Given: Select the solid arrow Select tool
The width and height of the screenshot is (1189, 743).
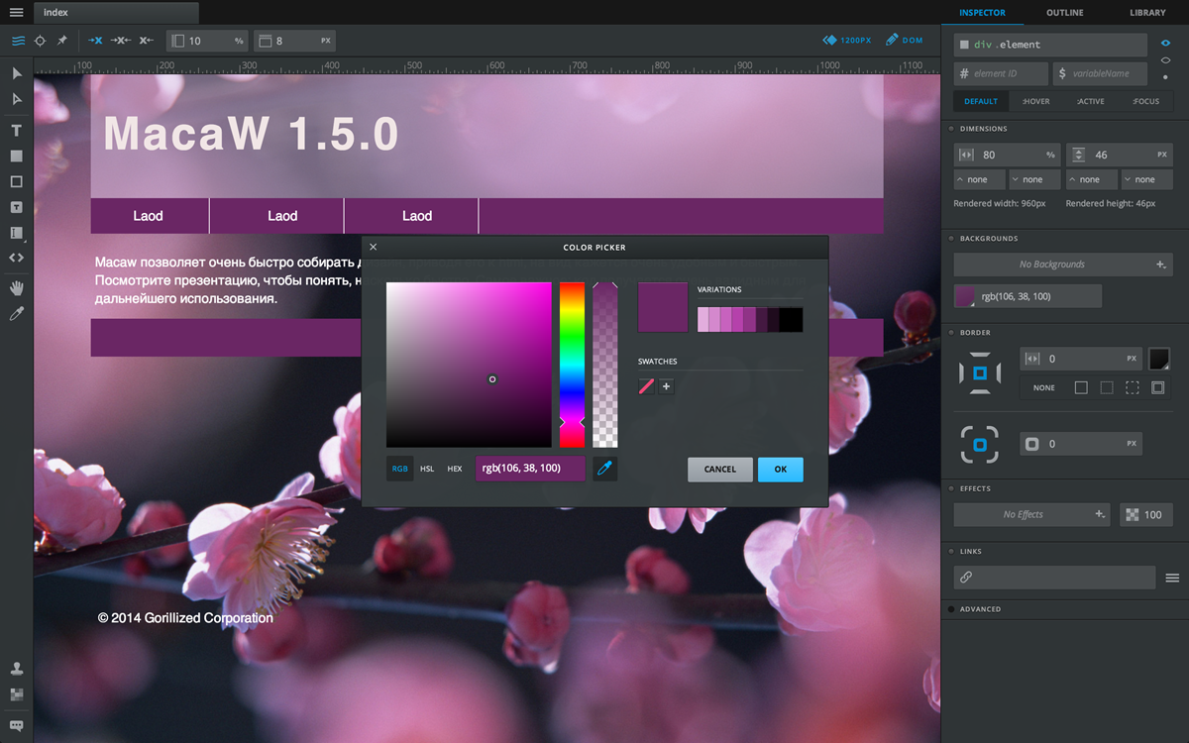Looking at the screenshot, I should (17, 74).
